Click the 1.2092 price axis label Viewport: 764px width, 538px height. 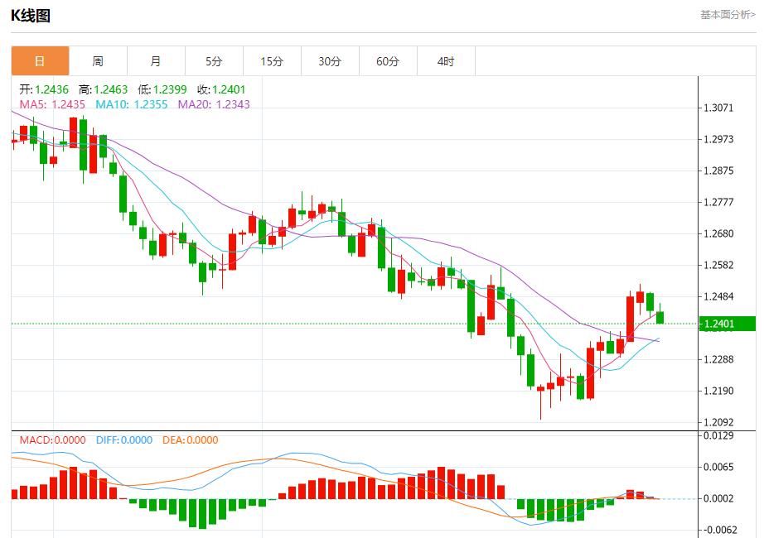click(718, 422)
